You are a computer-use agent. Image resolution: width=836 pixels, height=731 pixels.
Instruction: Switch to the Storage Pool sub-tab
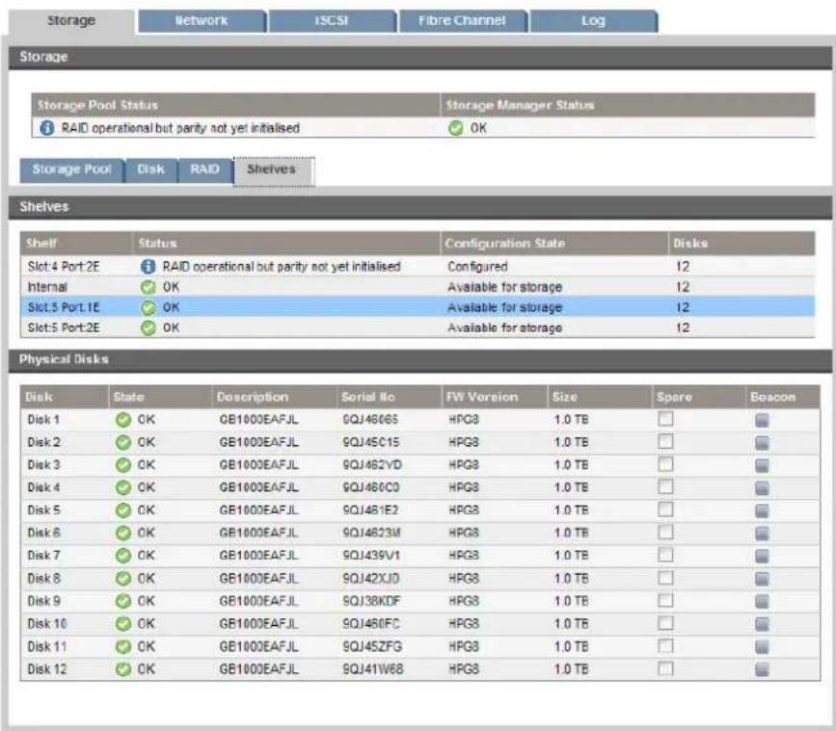click(x=71, y=170)
